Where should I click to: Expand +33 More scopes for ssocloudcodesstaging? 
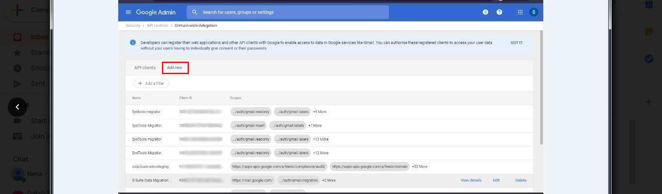420,166
